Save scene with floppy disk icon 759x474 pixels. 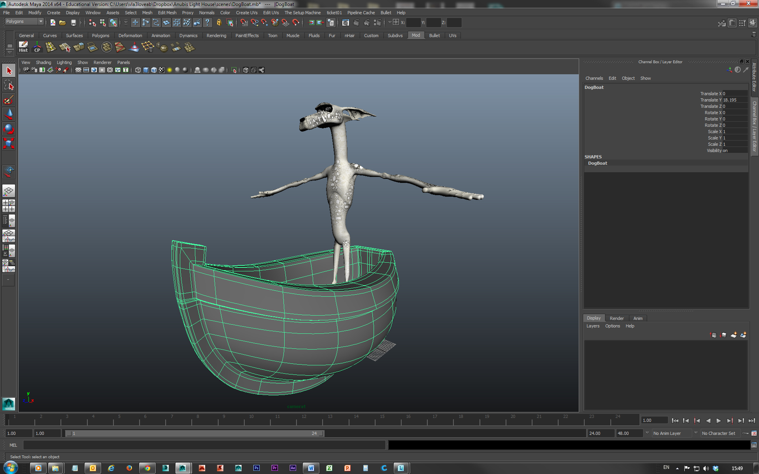[73, 23]
